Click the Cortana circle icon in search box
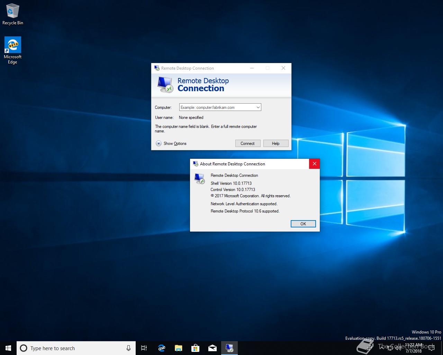Viewport: 443px width, 355px height. click(24, 348)
